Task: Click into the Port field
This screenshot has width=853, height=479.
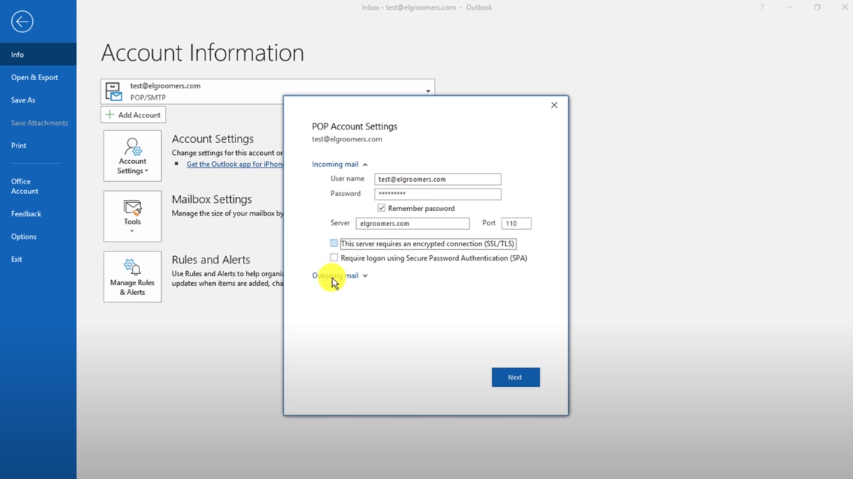Action: (516, 223)
